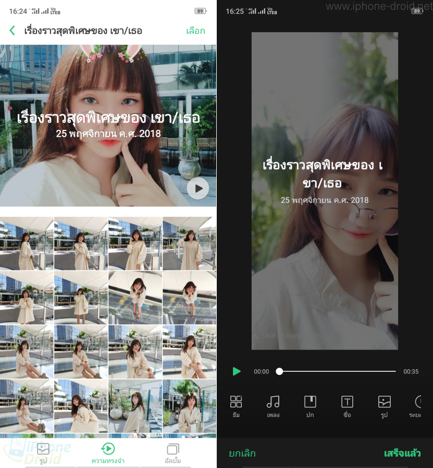Click the 16:25 clock in the editor status bar
Viewport: 433px width, 468px height.
[235, 11]
